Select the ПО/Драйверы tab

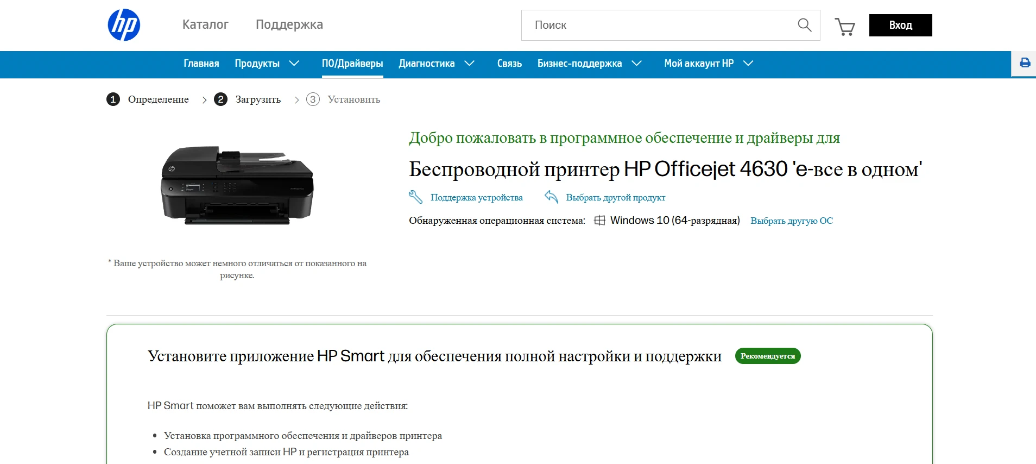352,64
